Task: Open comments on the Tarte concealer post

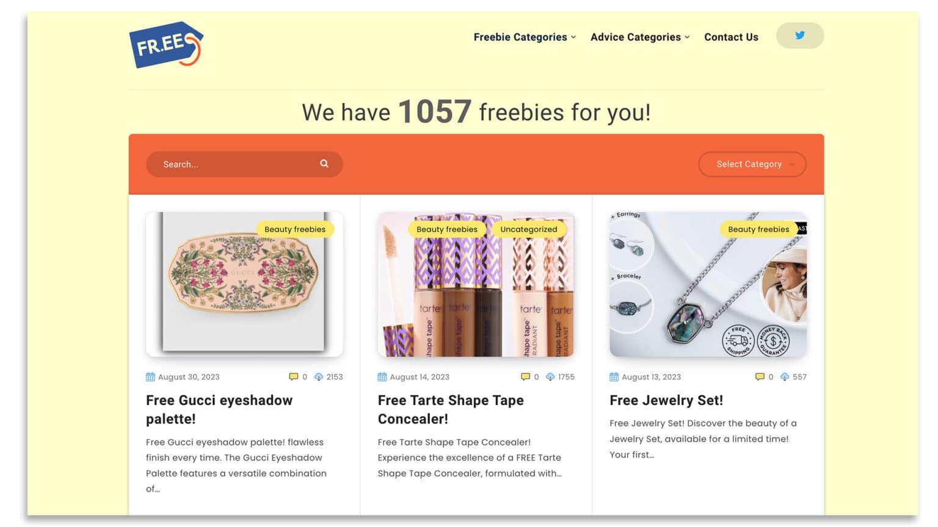Action: [x=526, y=376]
